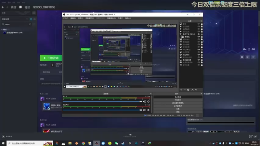
Task: Expand the 表情包 folder group in sources
Action: 180,37
